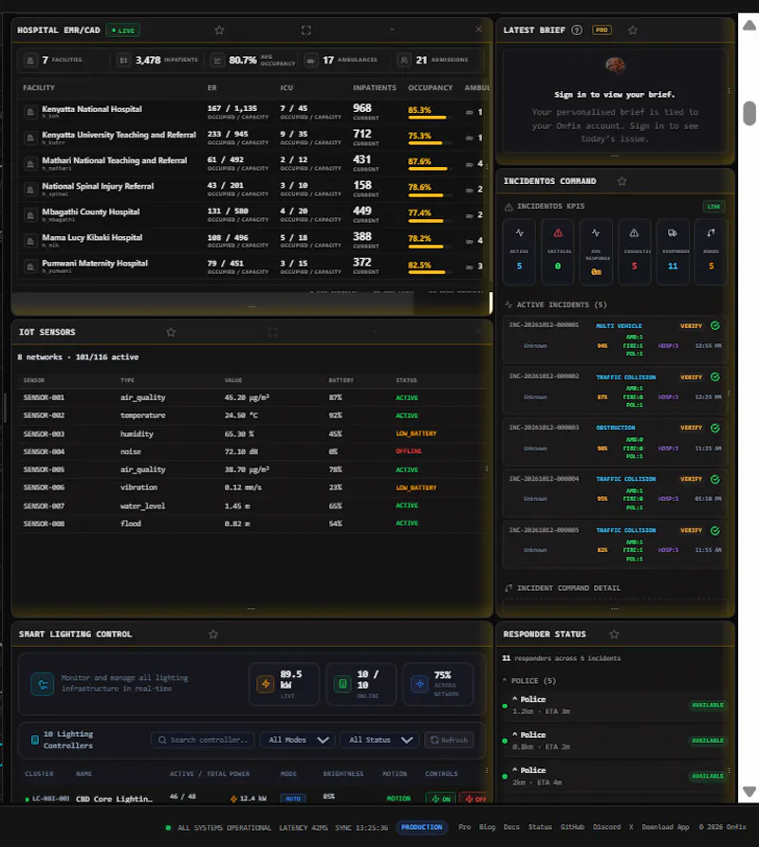This screenshot has width=759, height=847.
Task: Expand the Active Incidents (5) section
Action: [556, 304]
